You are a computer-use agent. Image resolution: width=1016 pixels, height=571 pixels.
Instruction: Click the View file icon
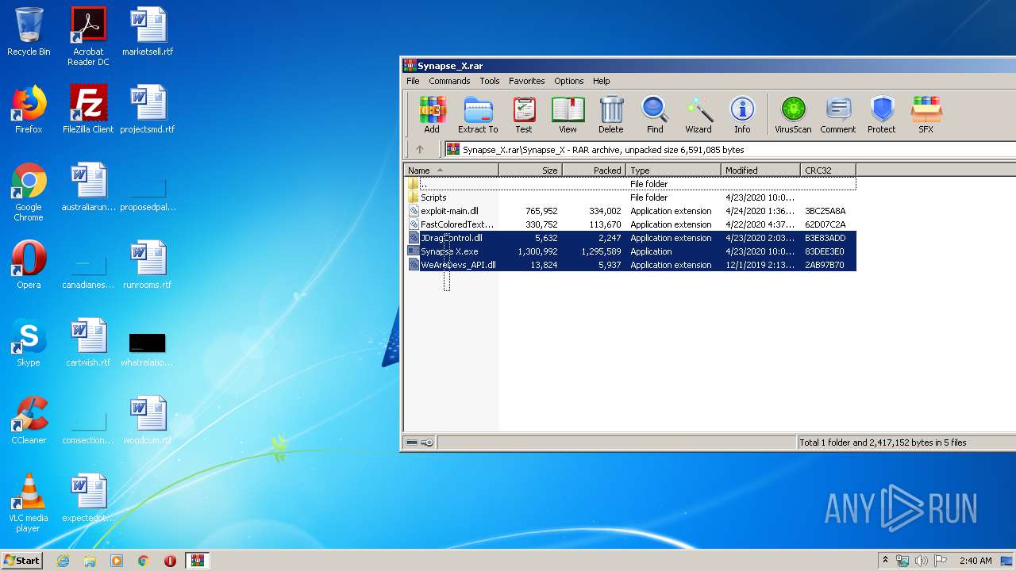coord(568,115)
